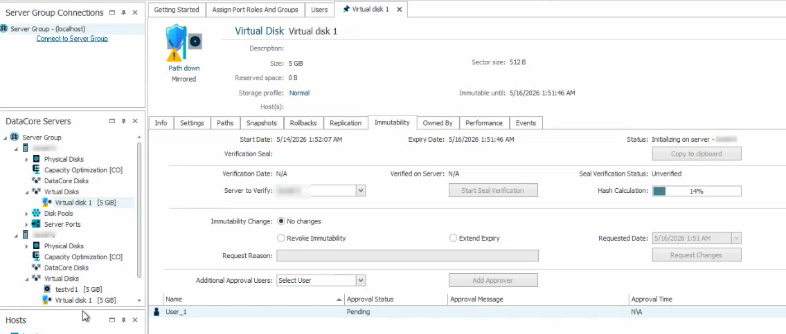Image resolution: width=786 pixels, height=334 pixels.
Task: Click the testvd1 virtual disk icon
Action: coord(47,290)
